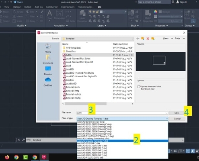Expand the File name history dropdown arrow
Viewport: 199px width, 161px height.
coord(167,113)
